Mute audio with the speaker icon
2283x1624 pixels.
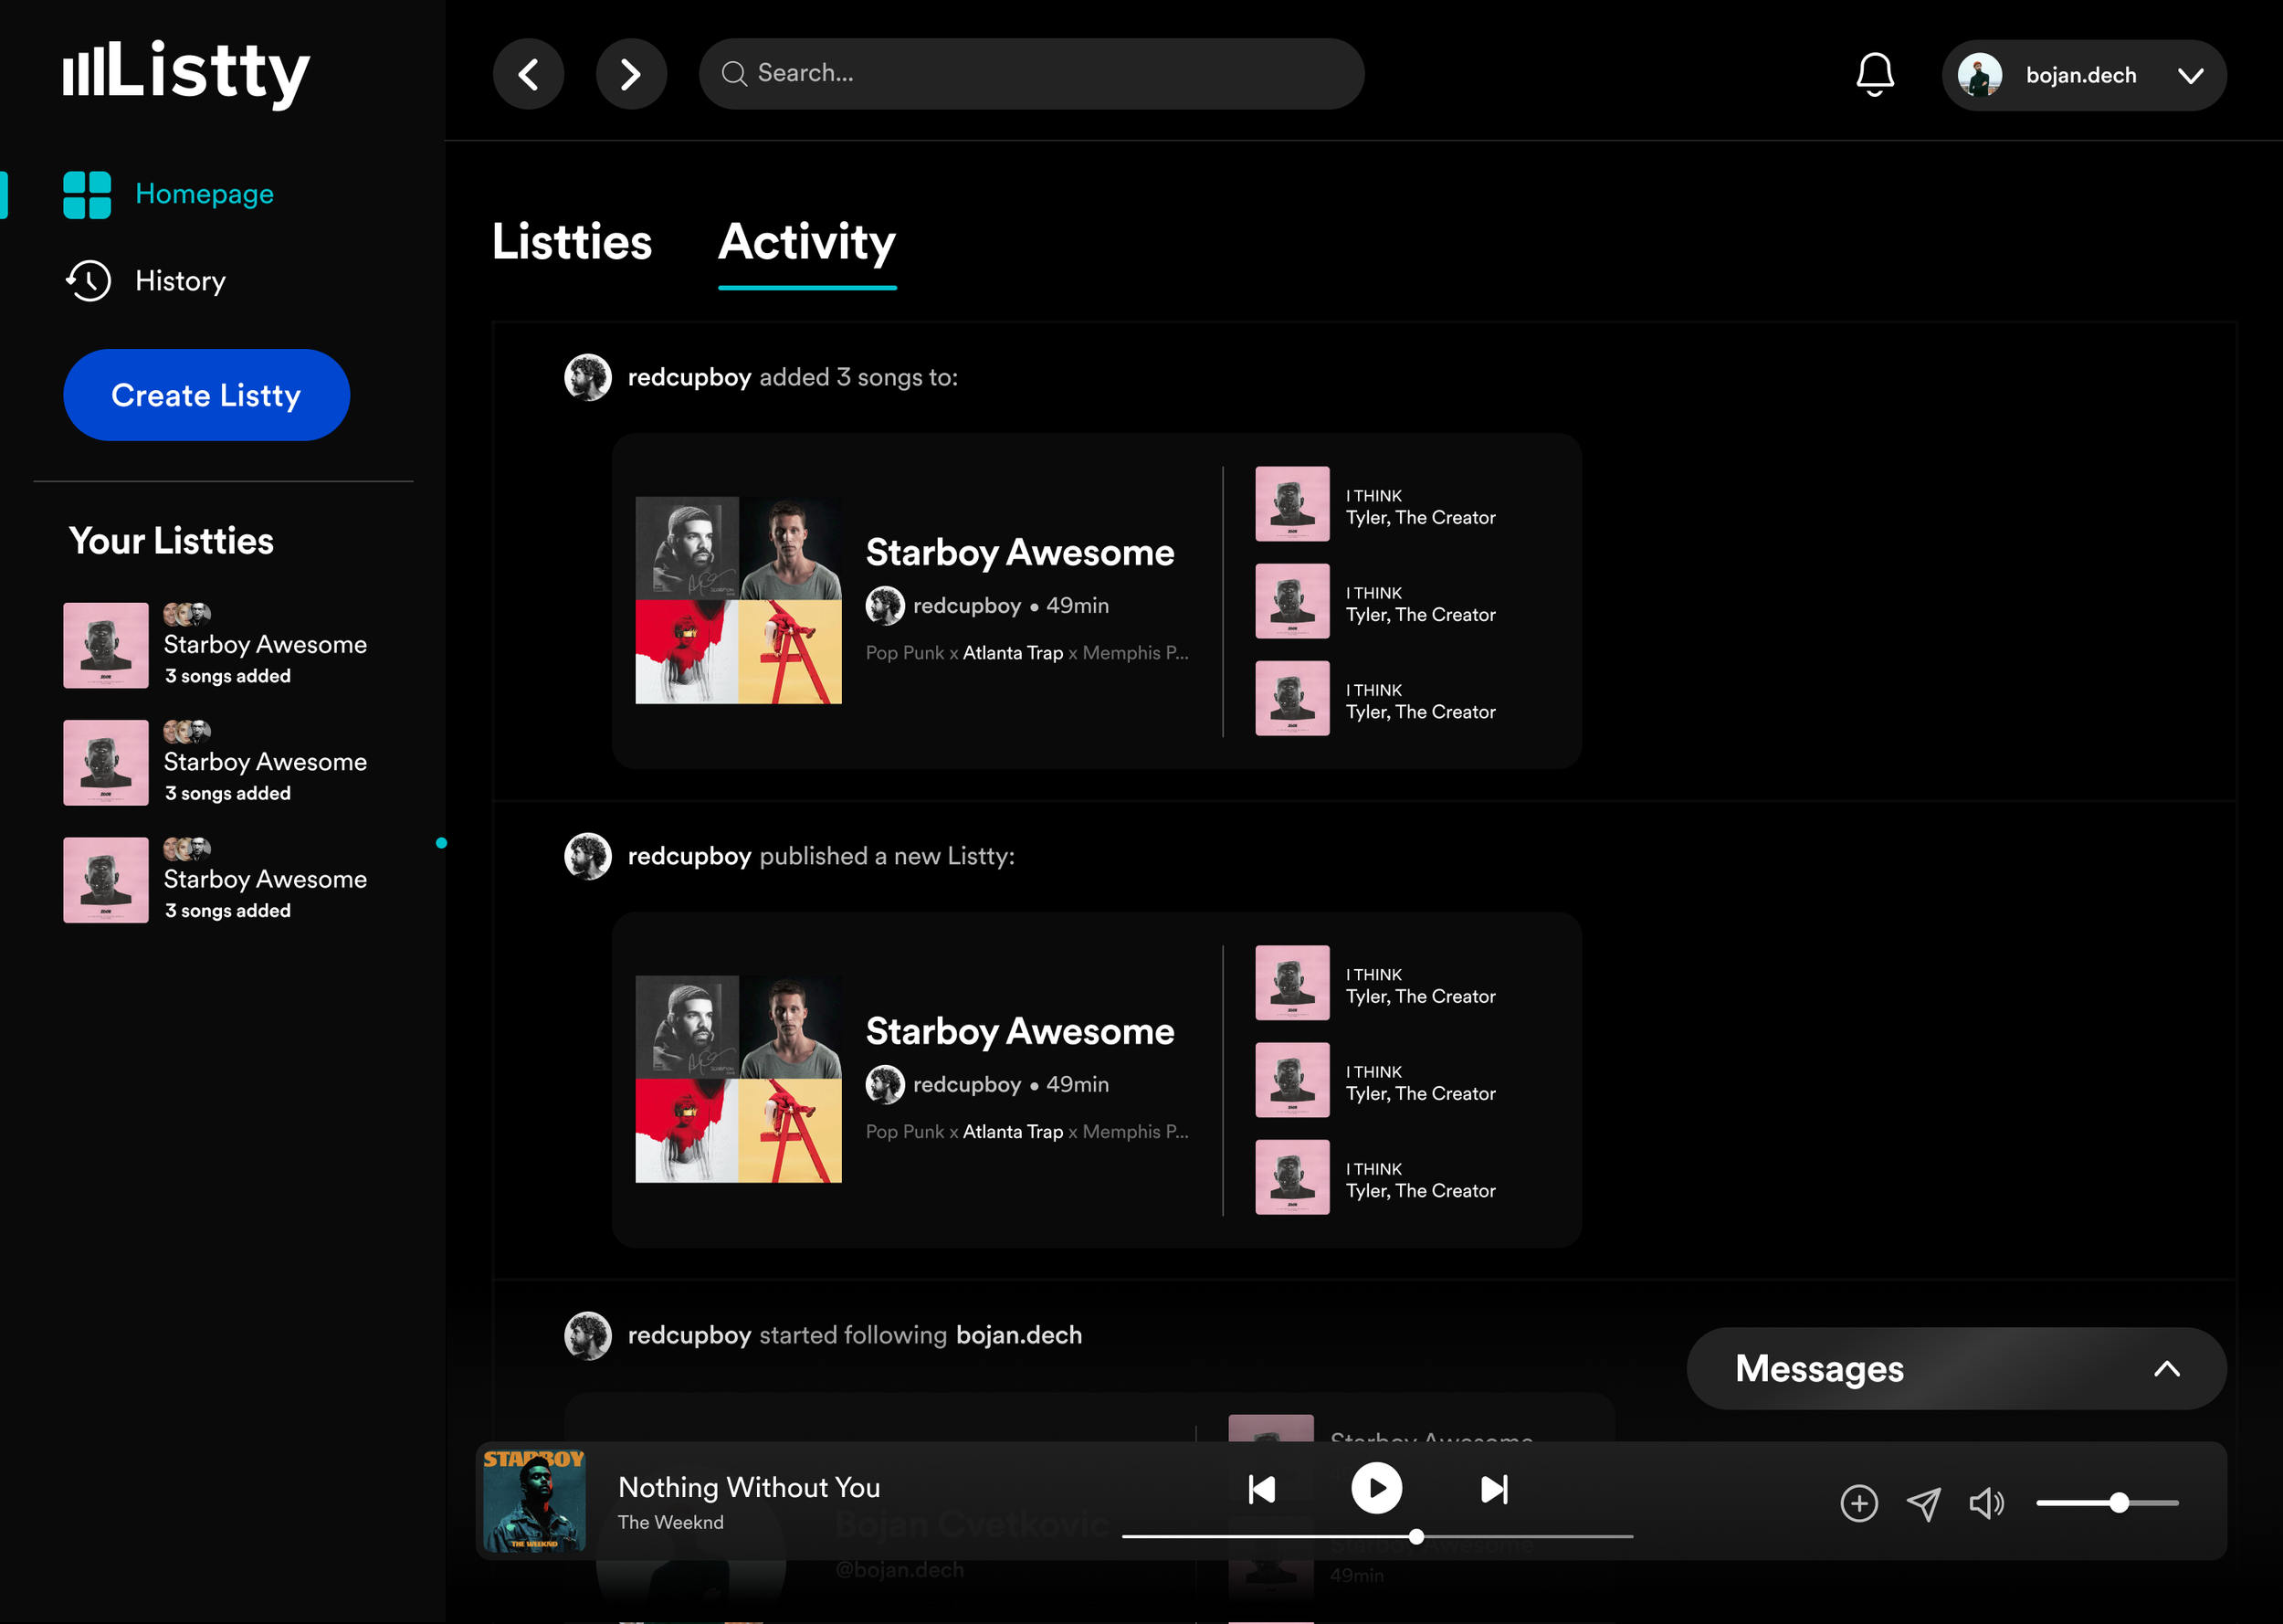click(x=1985, y=1503)
